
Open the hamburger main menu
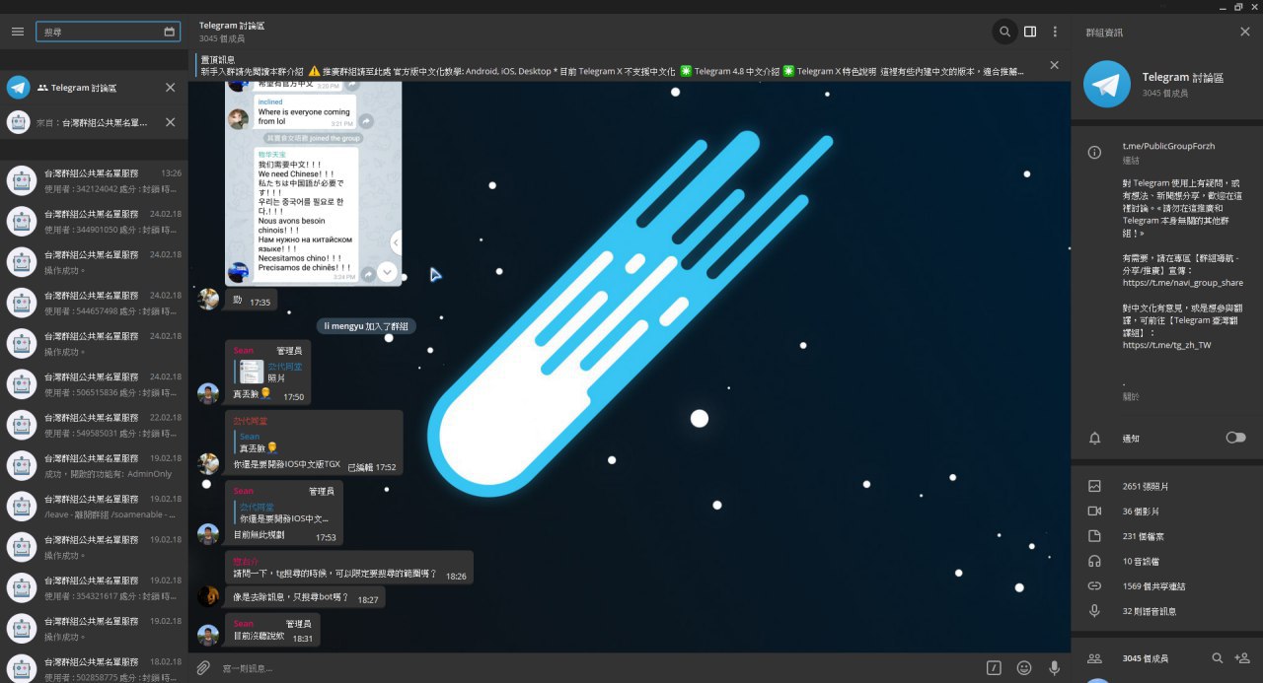17,32
